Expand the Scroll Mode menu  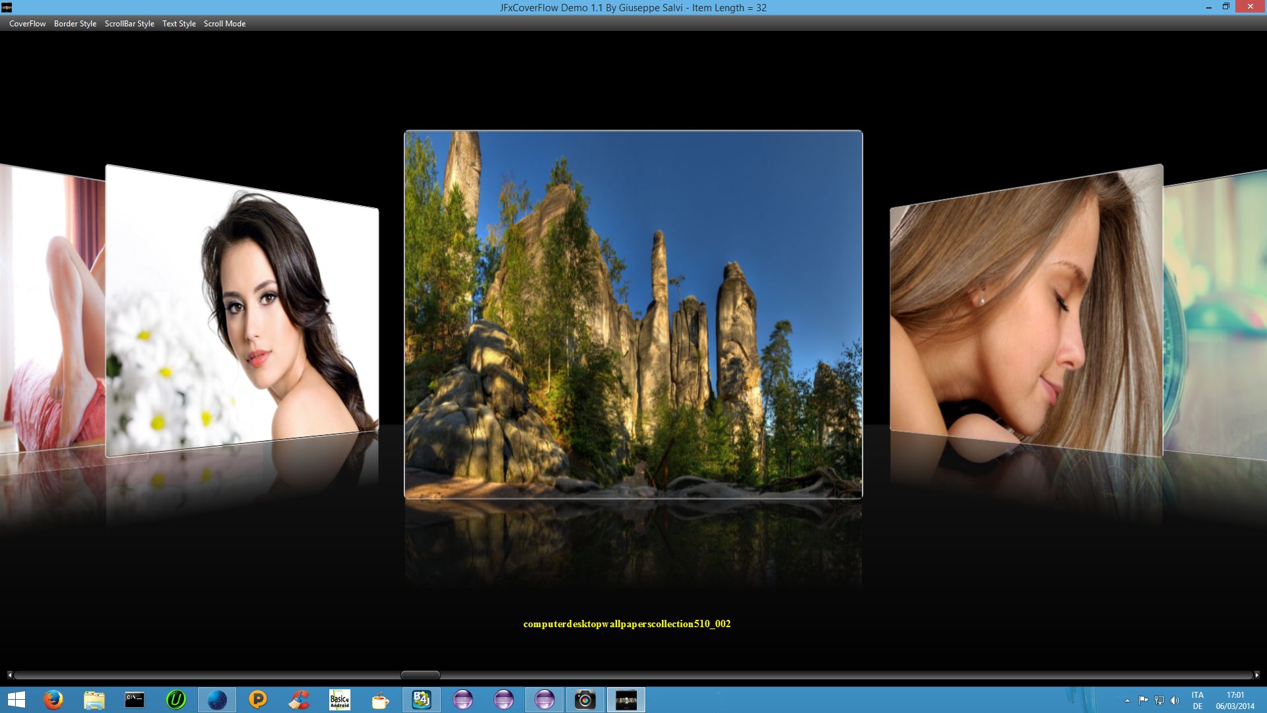[x=224, y=24]
